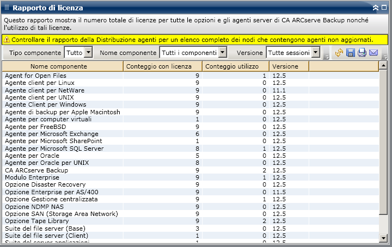Select Agente per computer virtuali

[191, 119]
